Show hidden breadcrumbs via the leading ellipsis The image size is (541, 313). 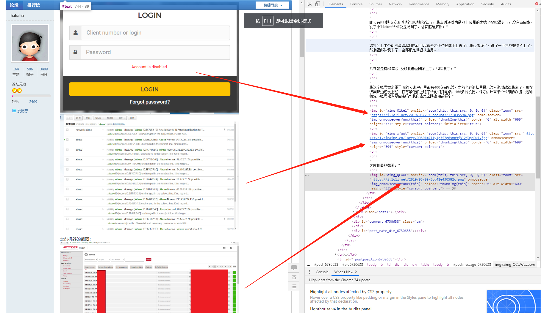click(x=308, y=265)
